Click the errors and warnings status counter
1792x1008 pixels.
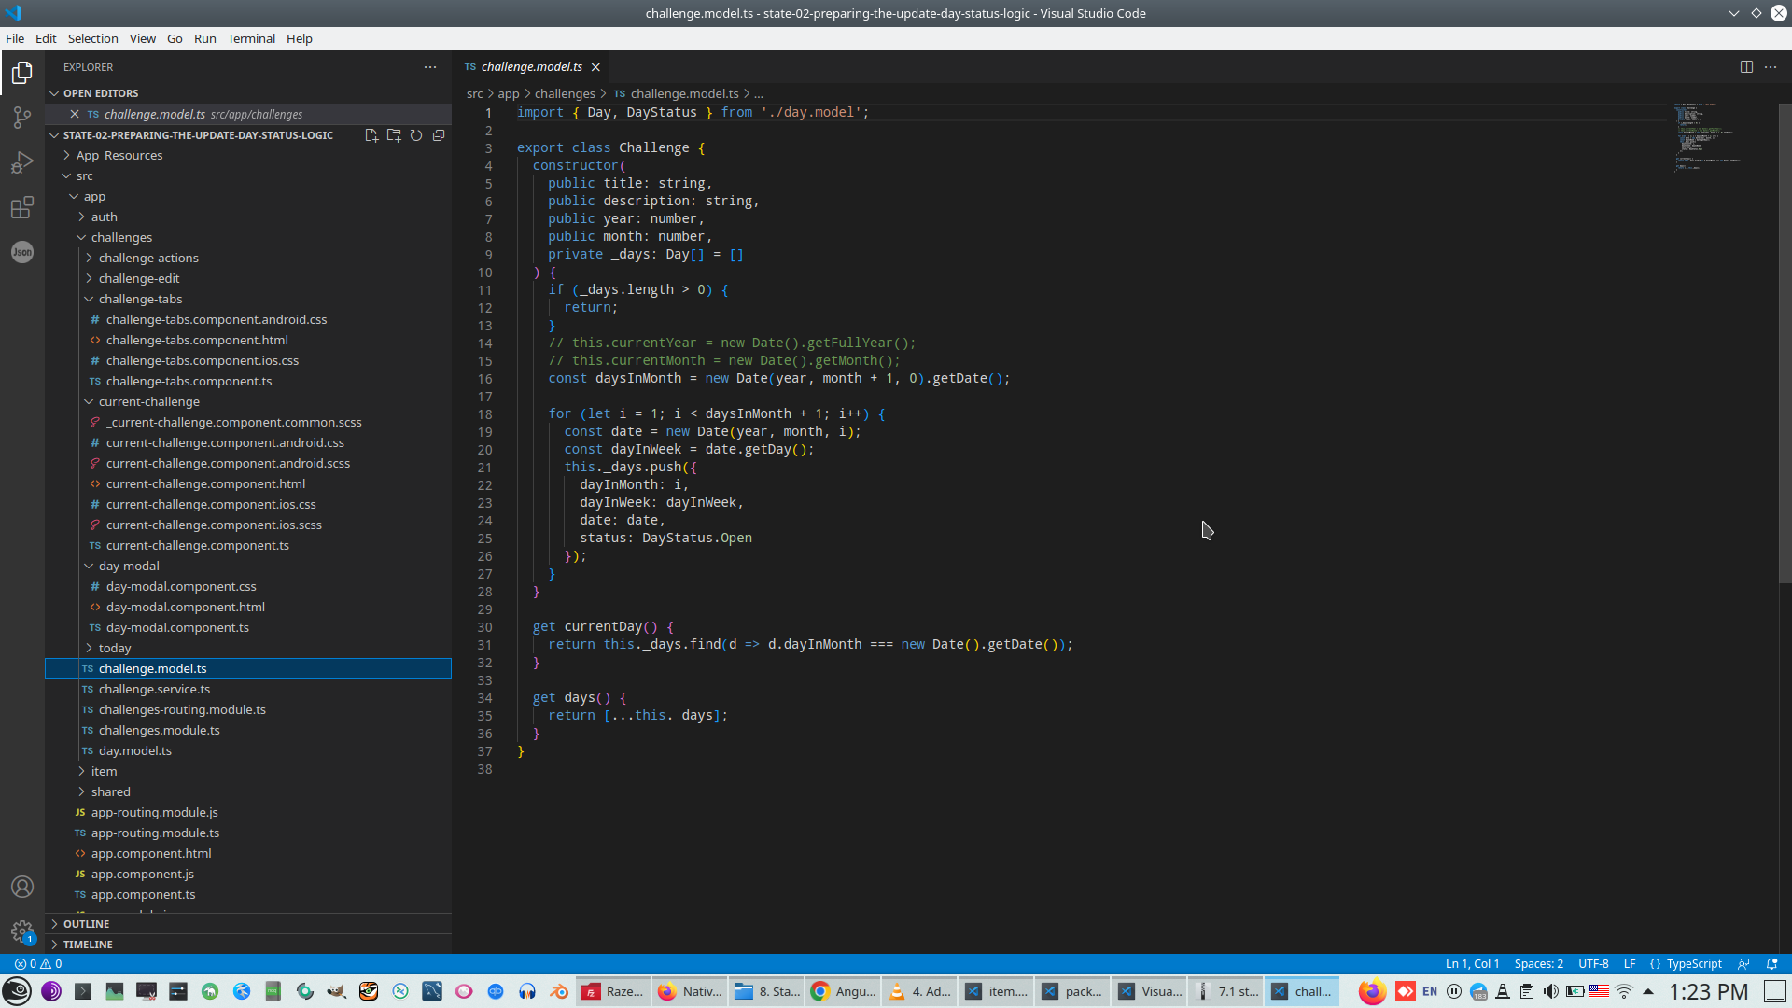pos(38,964)
